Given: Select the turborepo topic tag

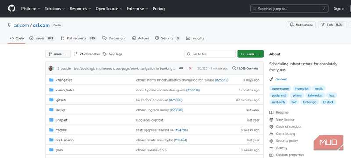Looking at the screenshot, I should tap(310, 102).
